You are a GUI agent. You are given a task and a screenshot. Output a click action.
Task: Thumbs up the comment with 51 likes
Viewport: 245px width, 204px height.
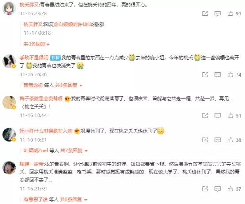coord(230,115)
